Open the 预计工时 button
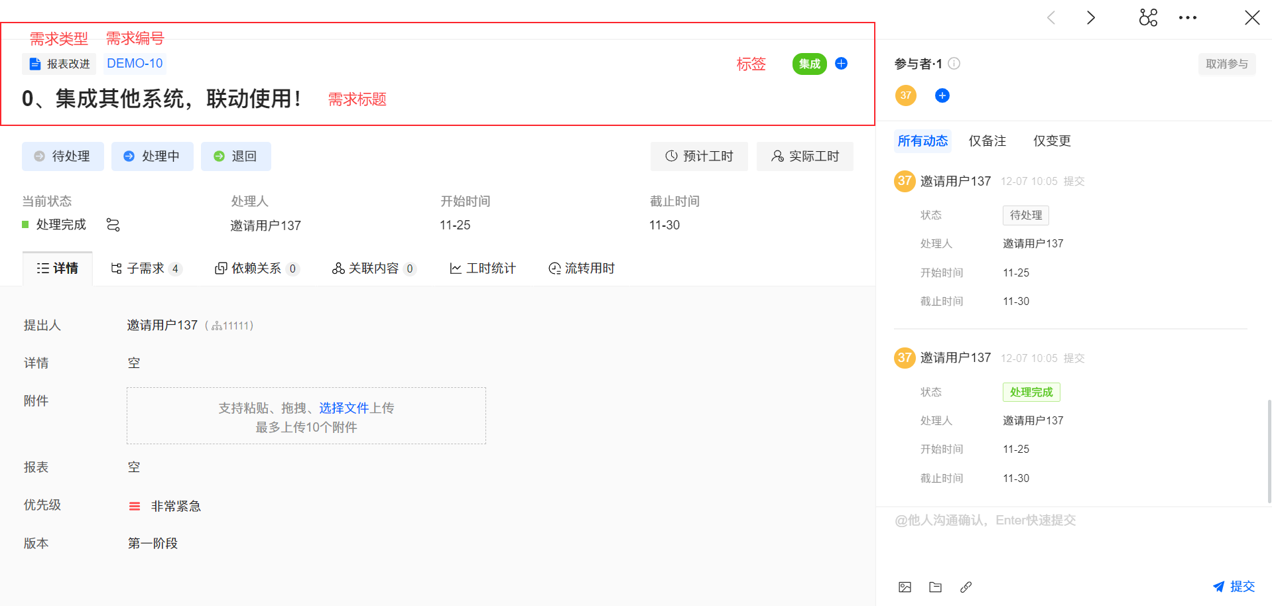This screenshot has width=1272, height=606. click(x=699, y=156)
